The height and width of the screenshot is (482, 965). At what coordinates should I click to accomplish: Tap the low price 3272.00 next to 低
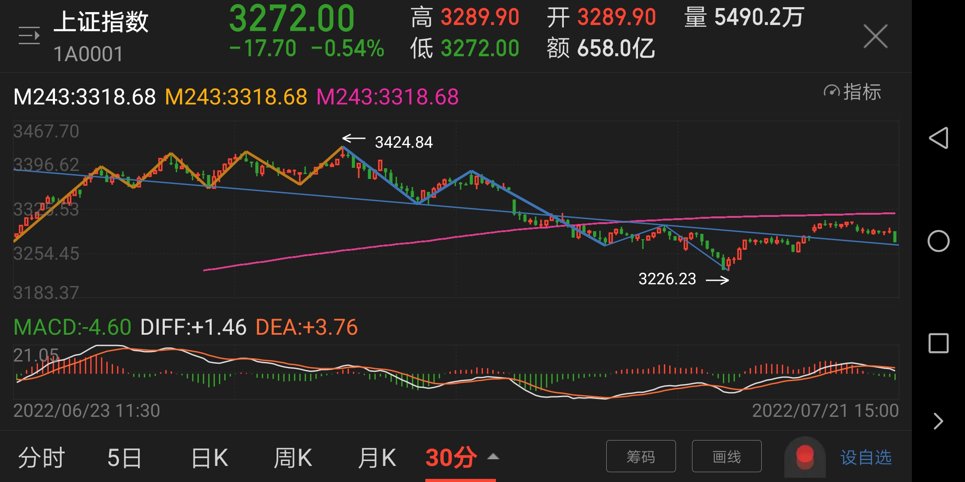click(480, 48)
